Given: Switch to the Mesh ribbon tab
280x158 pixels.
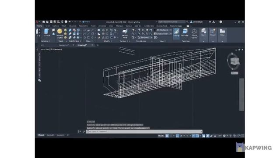Looking at the screenshot, I should point(64,26).
